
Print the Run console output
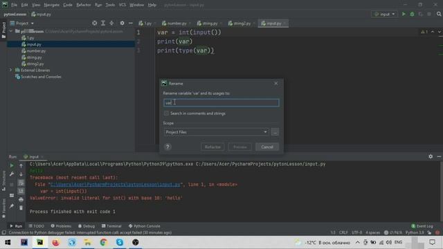(21, 200)
